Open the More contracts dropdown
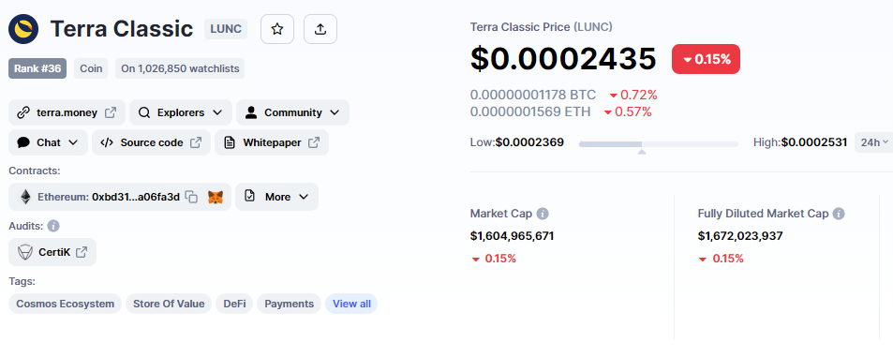The height and width of the screenshot is (357, 893). pyautogui.click(x=276, y=197)
